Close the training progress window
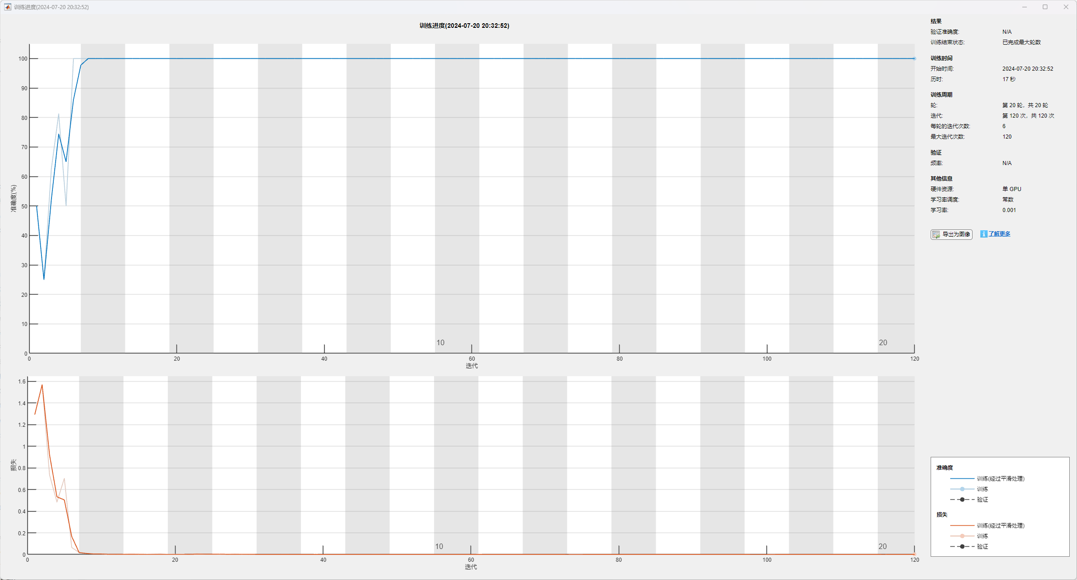This screenshot has height=580, width=1077. [x=1066, y=7]
